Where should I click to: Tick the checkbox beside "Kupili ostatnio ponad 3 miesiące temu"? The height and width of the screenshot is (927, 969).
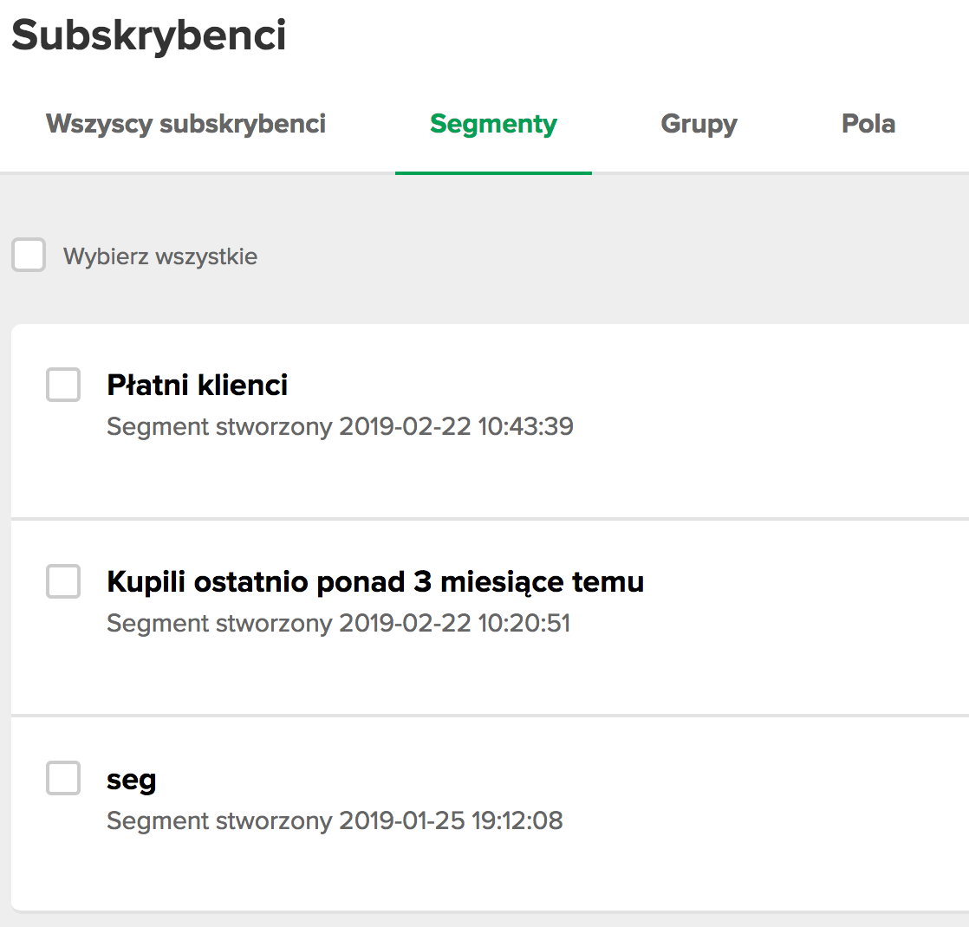62,581
